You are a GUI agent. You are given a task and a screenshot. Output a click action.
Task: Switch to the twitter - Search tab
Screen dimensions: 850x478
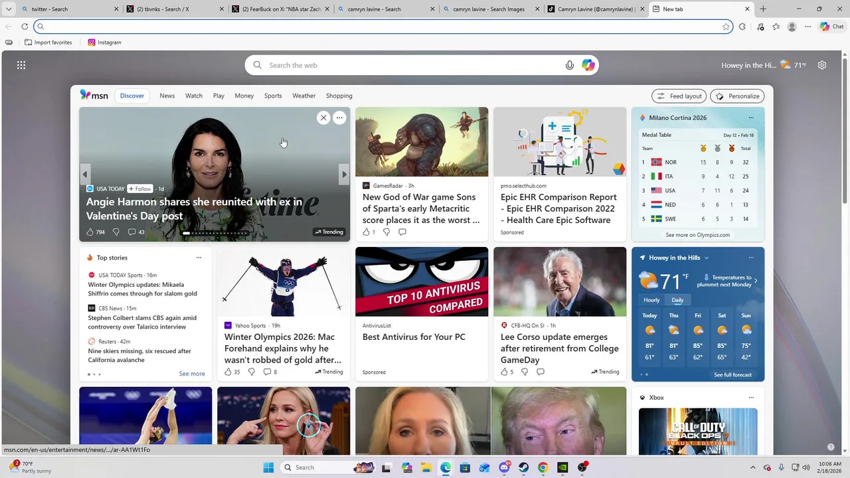69,9
